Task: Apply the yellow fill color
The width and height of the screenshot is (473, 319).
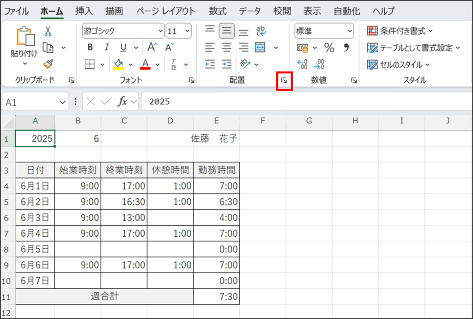Action: click(x=119, y=64)
